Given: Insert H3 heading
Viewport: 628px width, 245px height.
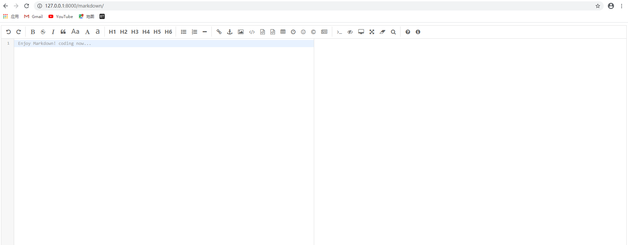Looking at the screenshot, I should coord(135,32).
